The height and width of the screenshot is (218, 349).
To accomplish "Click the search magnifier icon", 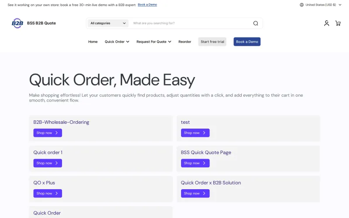I will tap(256, 23).
